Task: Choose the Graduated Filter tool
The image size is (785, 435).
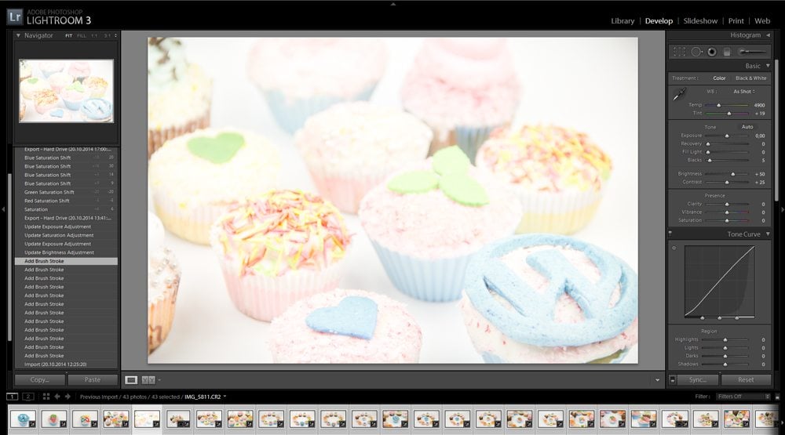Action: (x=726, y=51)
